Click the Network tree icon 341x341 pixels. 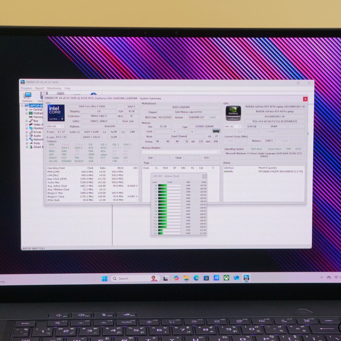click(x=31, y=139)
